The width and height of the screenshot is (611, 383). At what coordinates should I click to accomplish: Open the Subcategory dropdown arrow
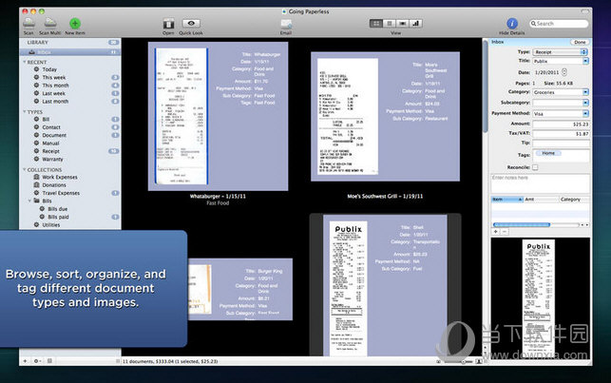[585, 103]
